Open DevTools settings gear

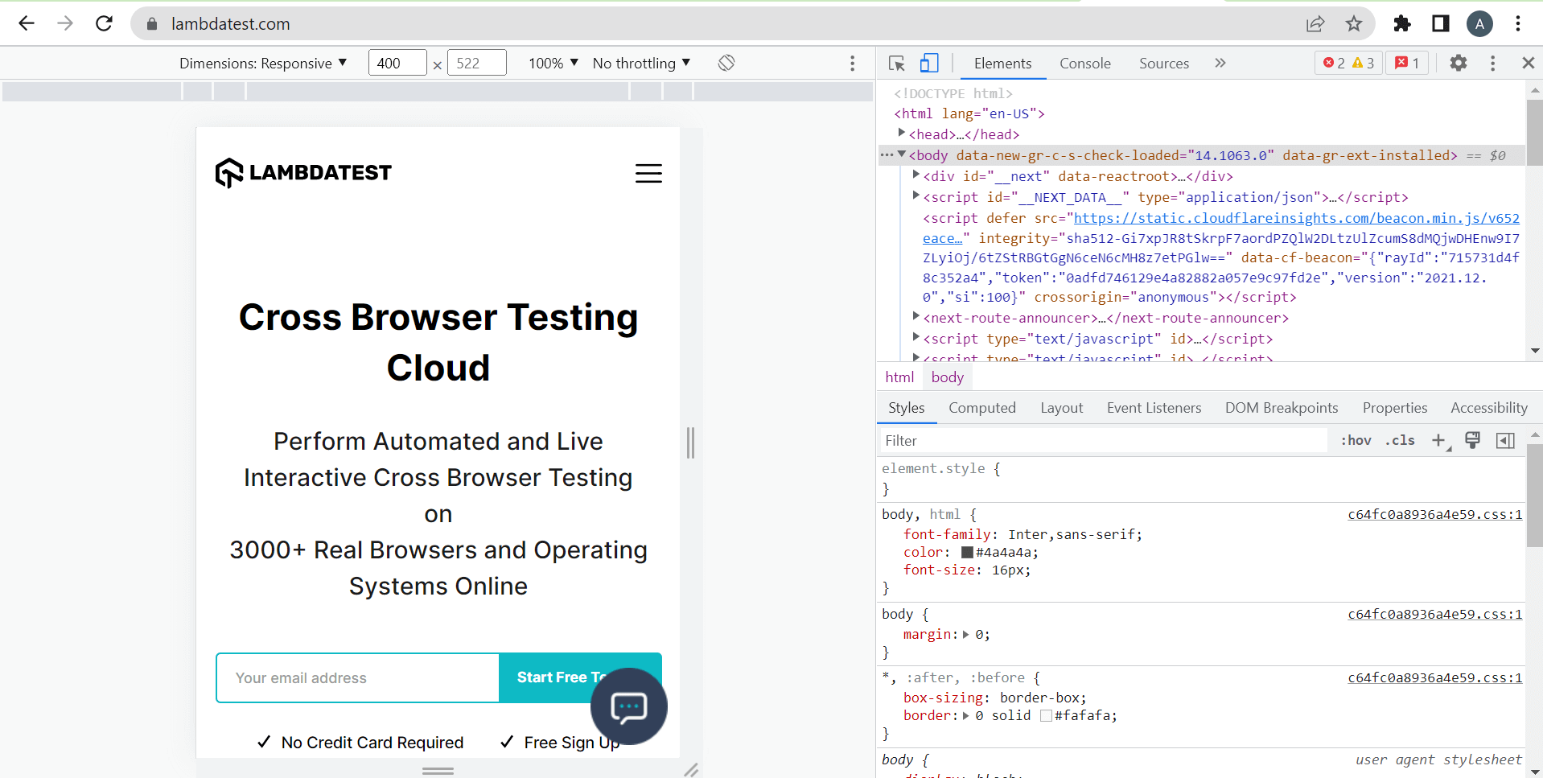point(1458,63)
